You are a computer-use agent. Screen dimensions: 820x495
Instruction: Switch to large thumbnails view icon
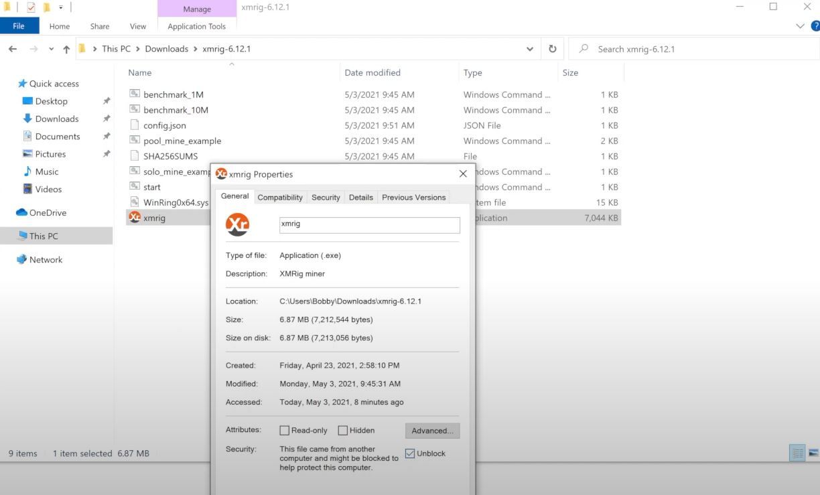coord(813,453)
